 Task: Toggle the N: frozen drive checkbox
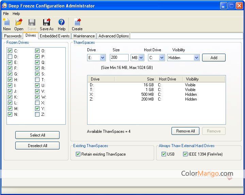10,114
